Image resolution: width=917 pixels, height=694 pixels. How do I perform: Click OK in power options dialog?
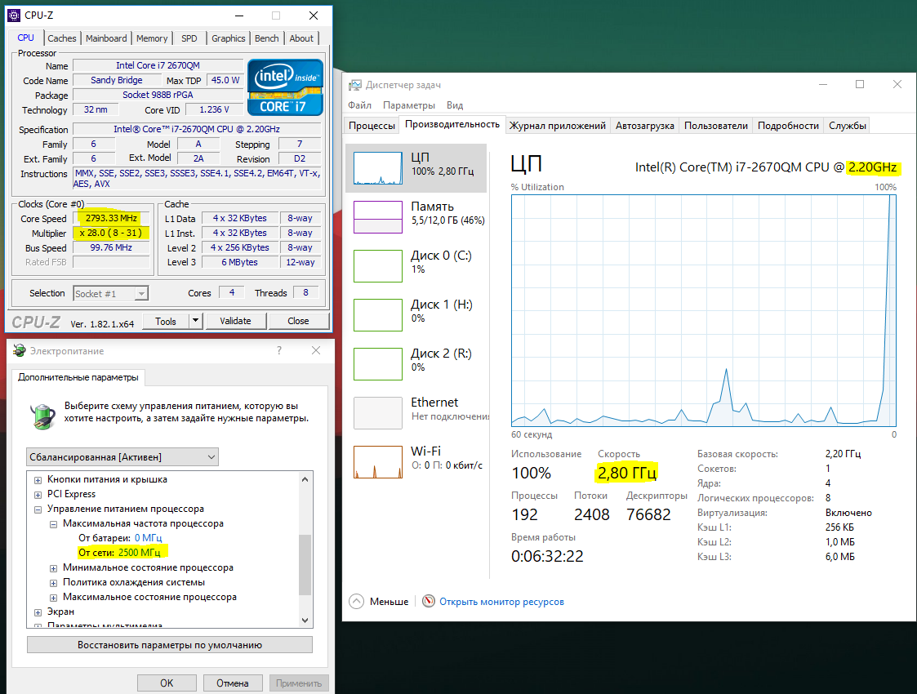167,683
